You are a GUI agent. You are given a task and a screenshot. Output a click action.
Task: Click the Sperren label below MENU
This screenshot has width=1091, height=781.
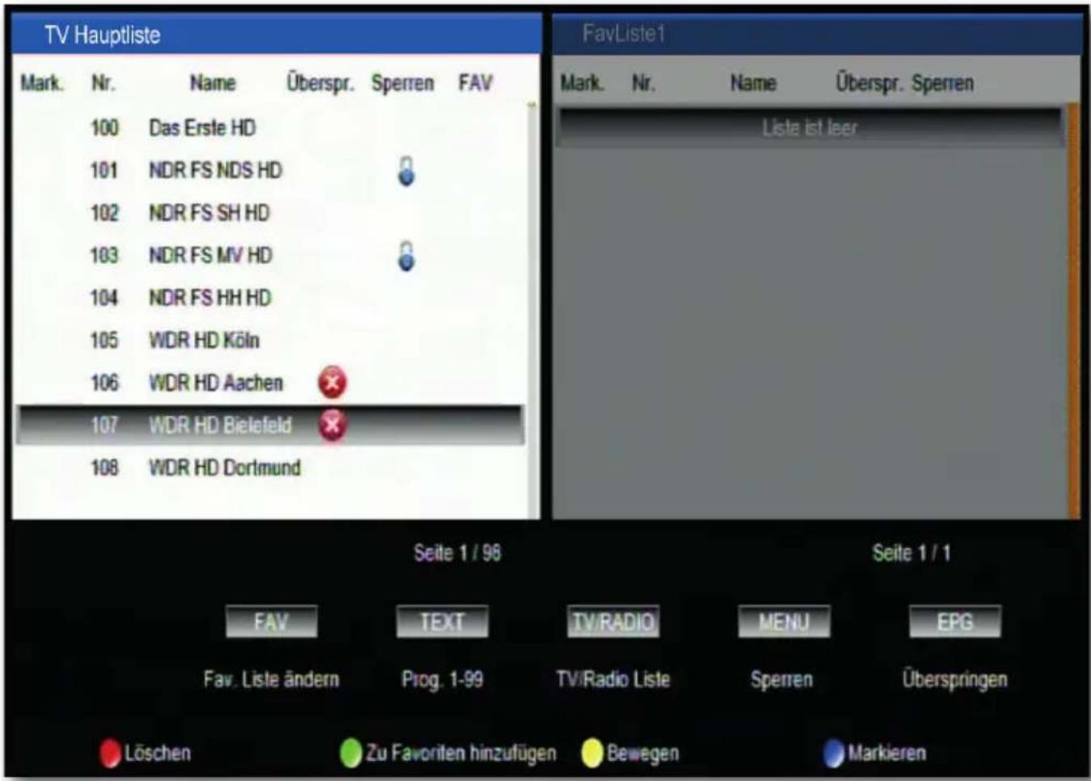(781, 679)
